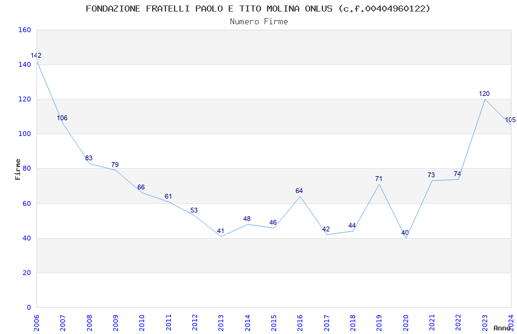Click the x-axis year 2023
Screen dimensions: 517x334
[x=485, y=322]
